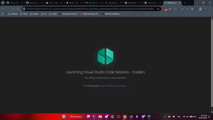This screenshot has height=120, width=213.
Task: Open the Windows Start menu
Action: [64, 117]
